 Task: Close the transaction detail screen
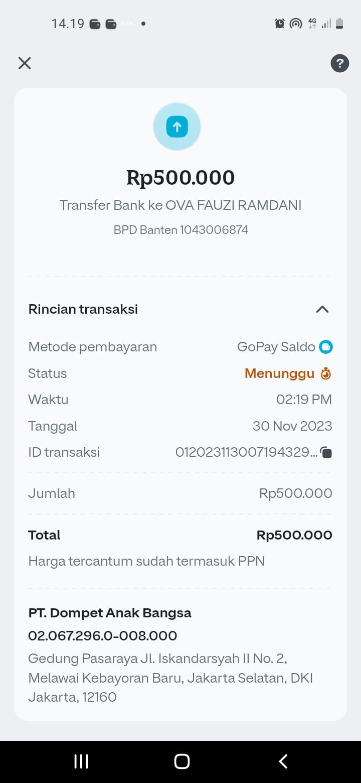tap(25, 63)
